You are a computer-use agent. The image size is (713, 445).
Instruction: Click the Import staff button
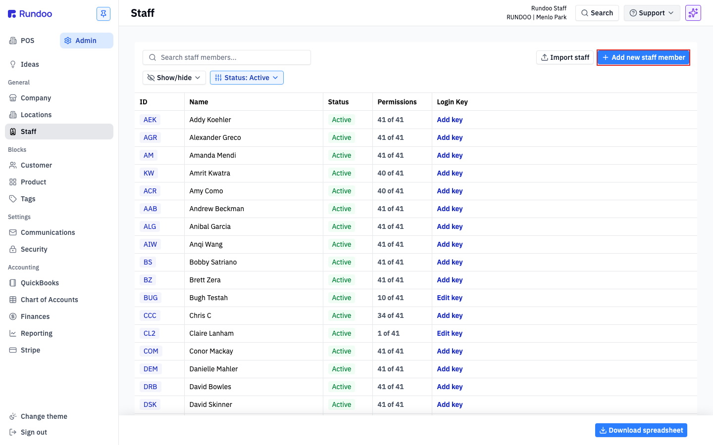[565, 57]
